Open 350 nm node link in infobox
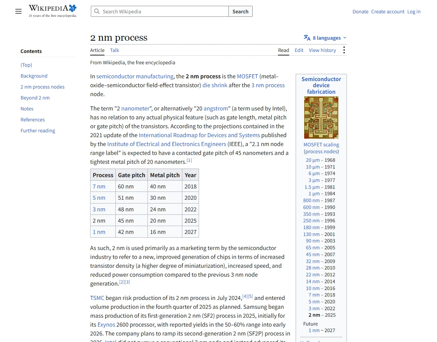The image size is (437, 342). pyautogui.click(x=311, y=214)
